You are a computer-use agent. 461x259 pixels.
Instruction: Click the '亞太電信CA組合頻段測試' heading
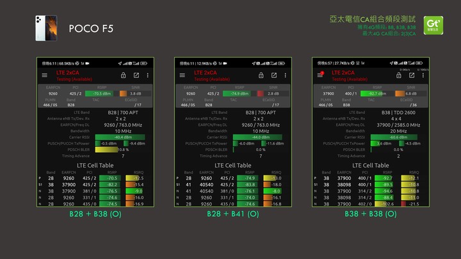373,19
